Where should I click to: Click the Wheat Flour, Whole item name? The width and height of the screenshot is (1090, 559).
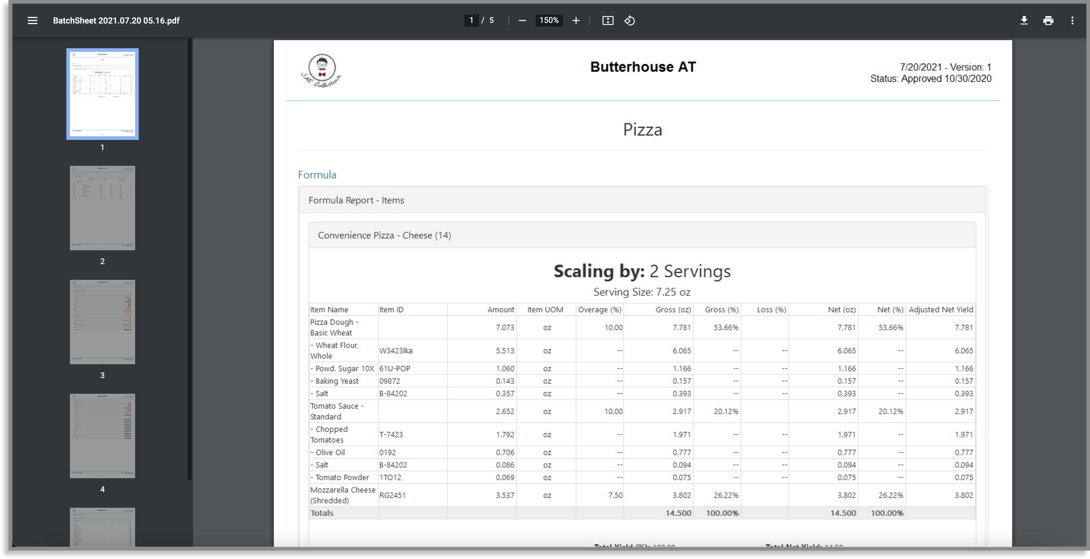(x=334, y=351)
